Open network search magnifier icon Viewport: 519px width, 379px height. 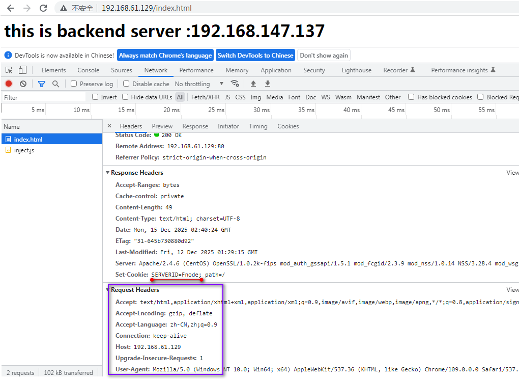55,84
